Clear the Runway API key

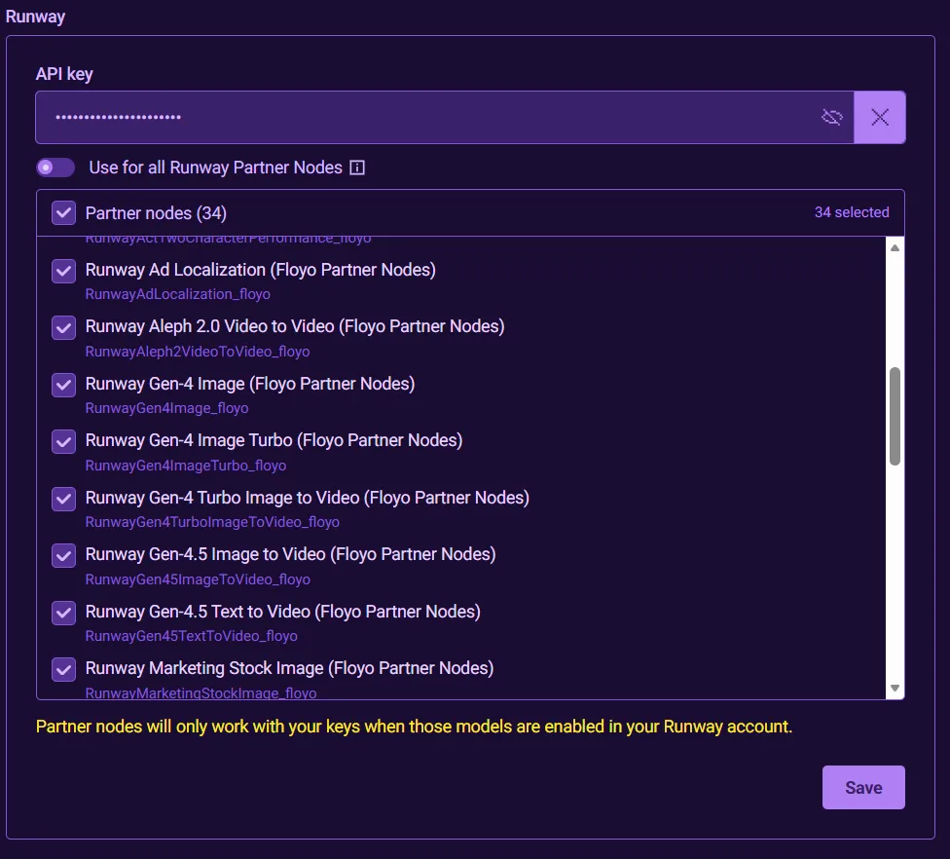pyautogui.click(x=880, y=117)
